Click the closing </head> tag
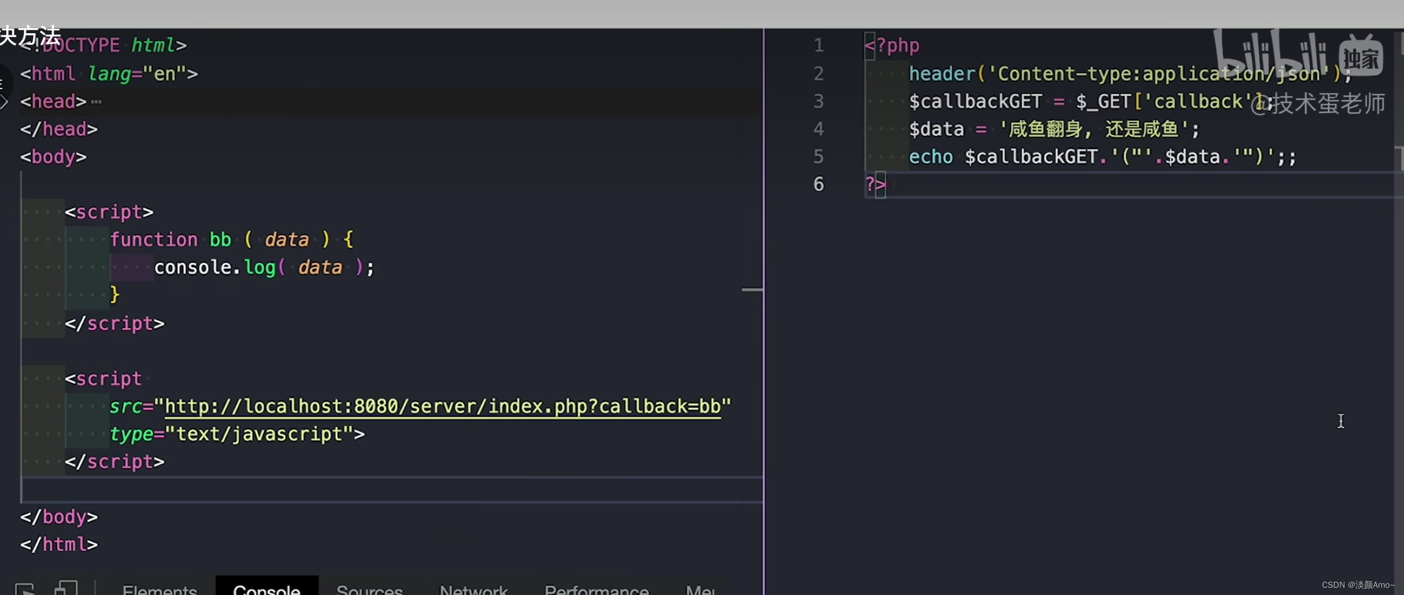The image size is (1404, 595). point(59,129)
